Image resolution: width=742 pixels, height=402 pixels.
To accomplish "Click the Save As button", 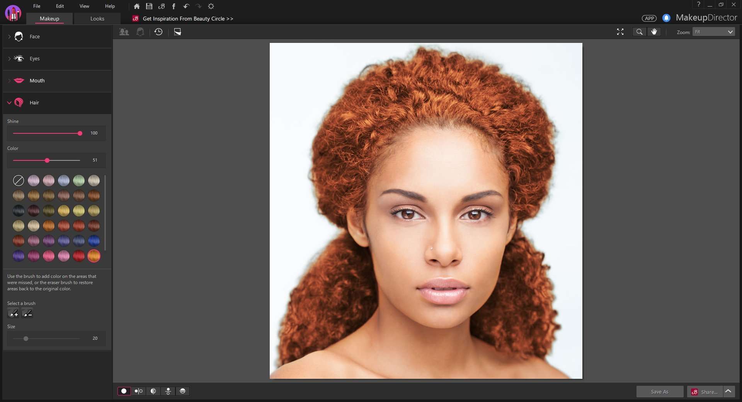I will pos(660,392).
